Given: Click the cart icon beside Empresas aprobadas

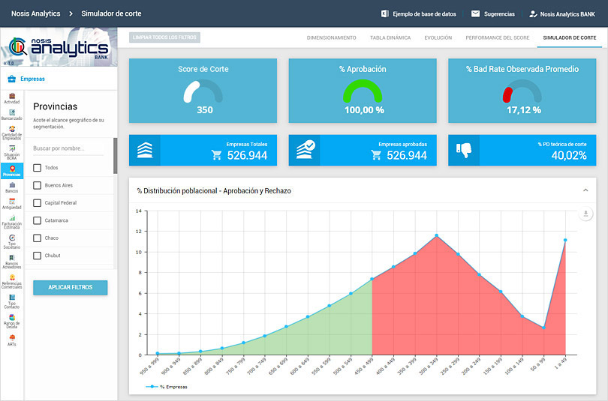Looking at the screenshot, I should (376, 155).
